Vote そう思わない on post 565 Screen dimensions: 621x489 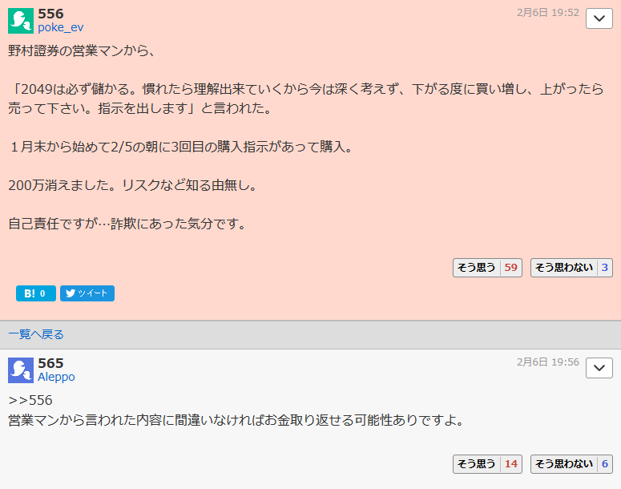pyautogui.click(x=571, y=463)
